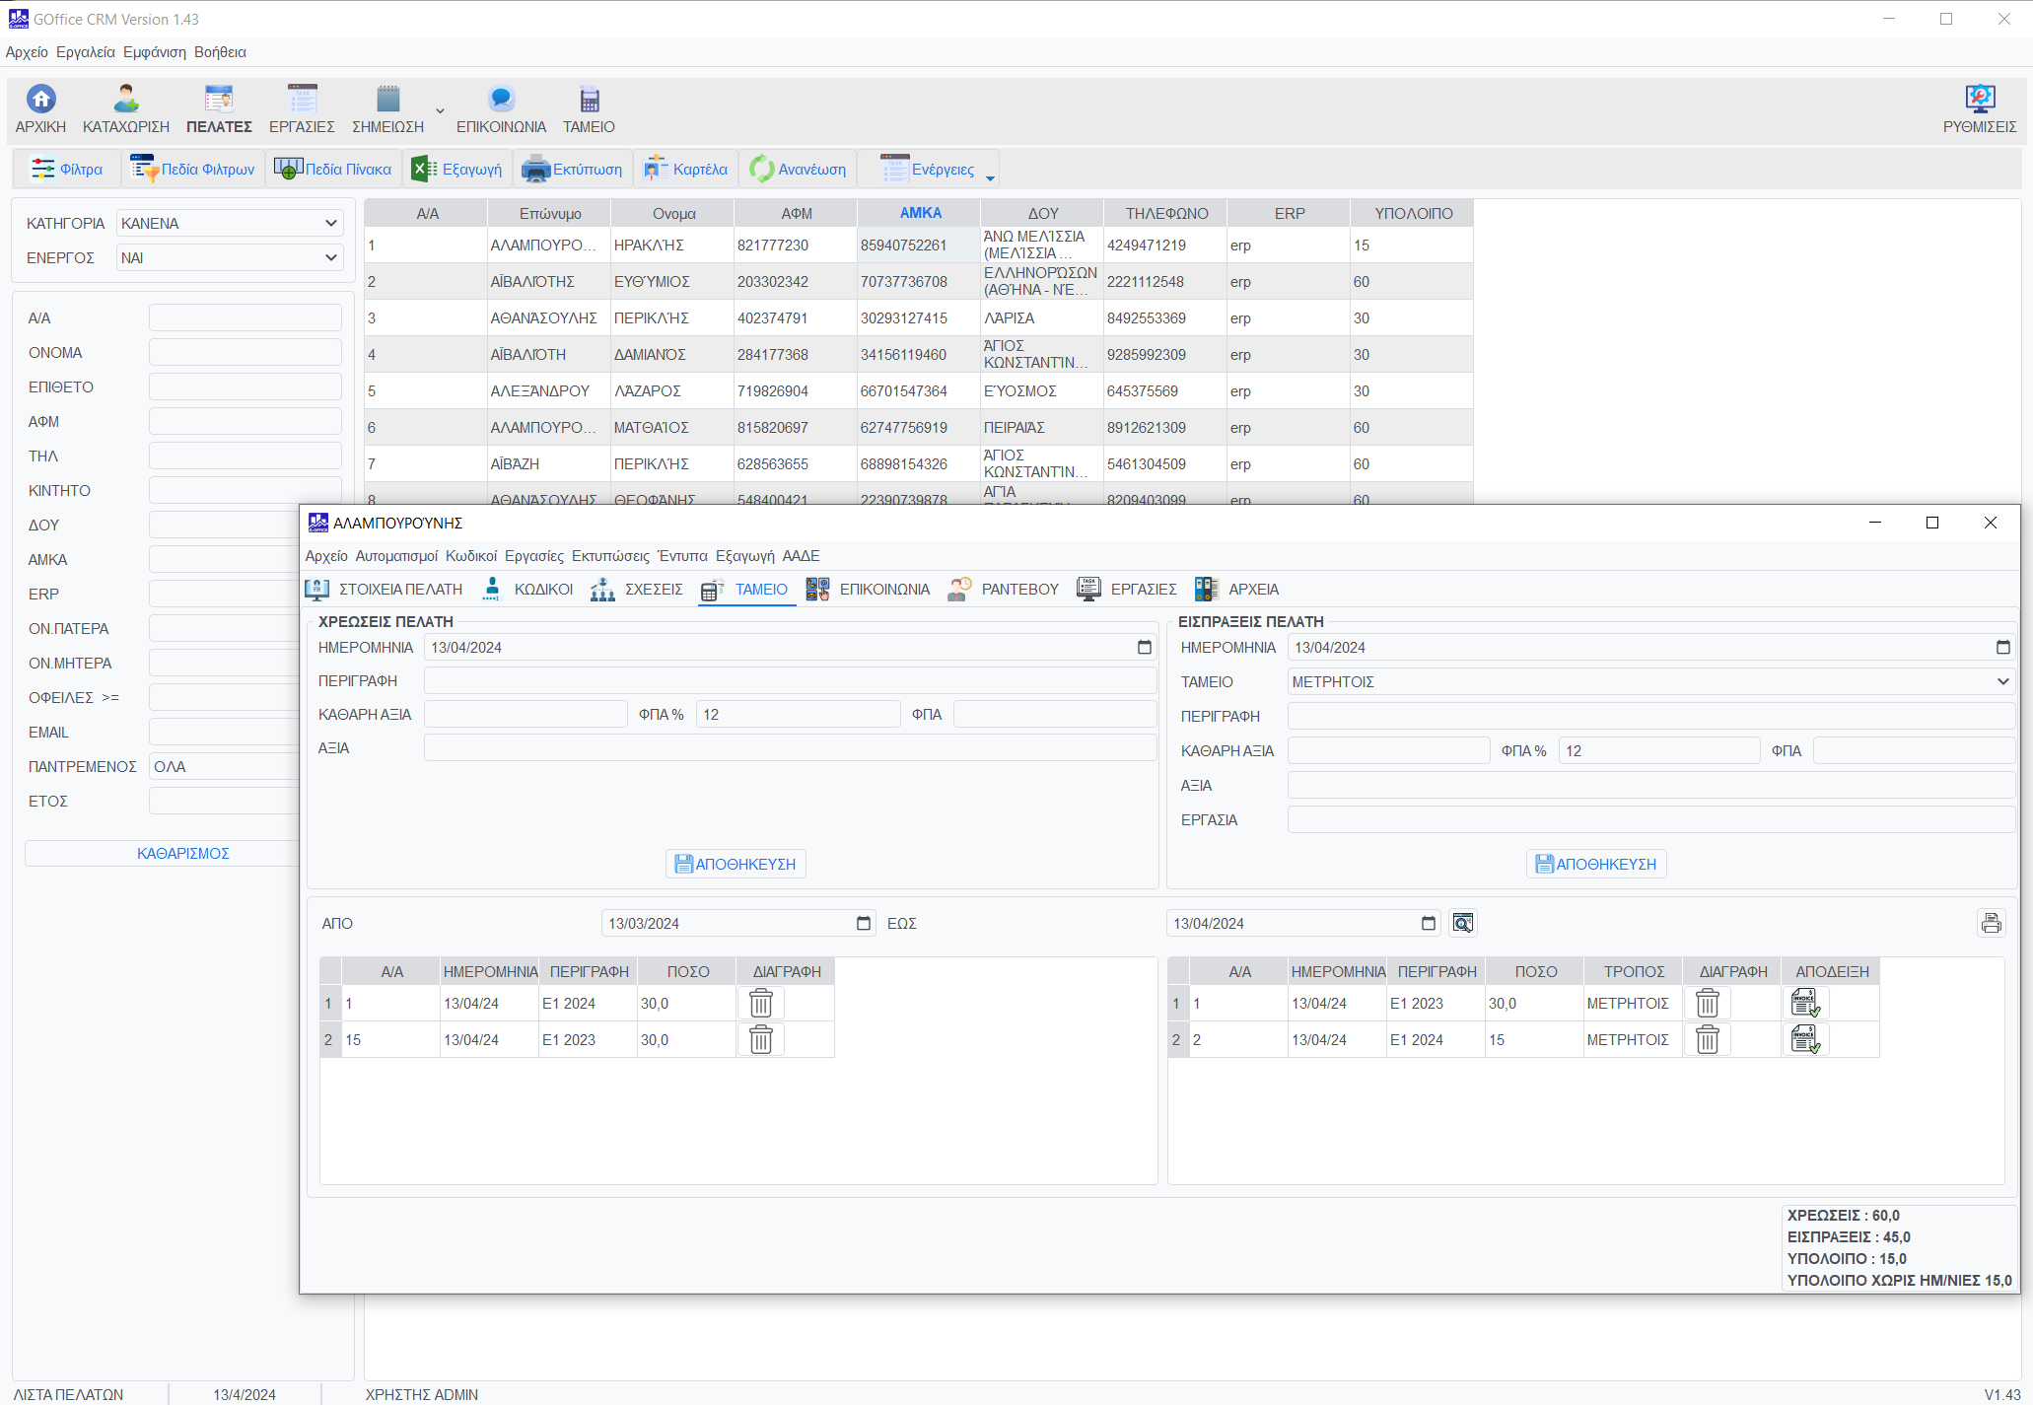Click the printer icon in cashier panel
Image resolution: width=2033 pixels, height=1405 pixels.
click(x=1992, y=923)
